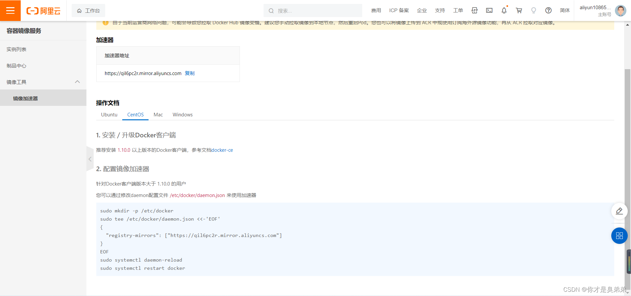Click the warning icon in yellow banner
This screenshot has height=296, width=631.
105,23
